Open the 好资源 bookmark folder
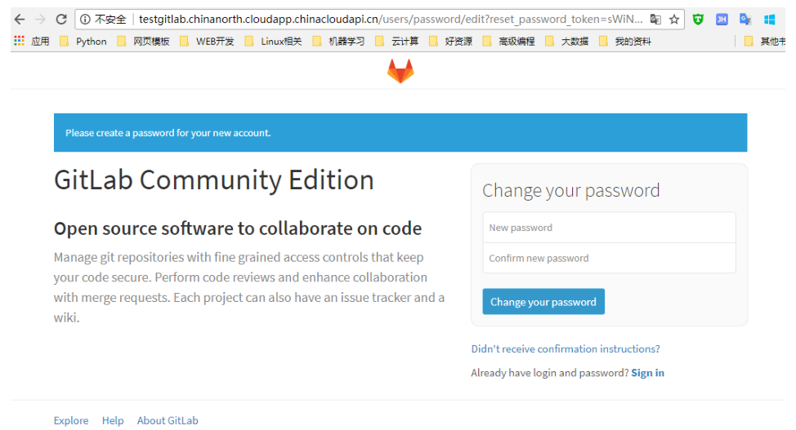Image resolution: width=796 pixels, height=430 pixels. [451, 41]
